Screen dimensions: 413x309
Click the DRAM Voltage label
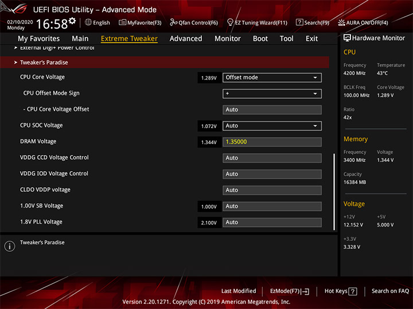(38, 141)
